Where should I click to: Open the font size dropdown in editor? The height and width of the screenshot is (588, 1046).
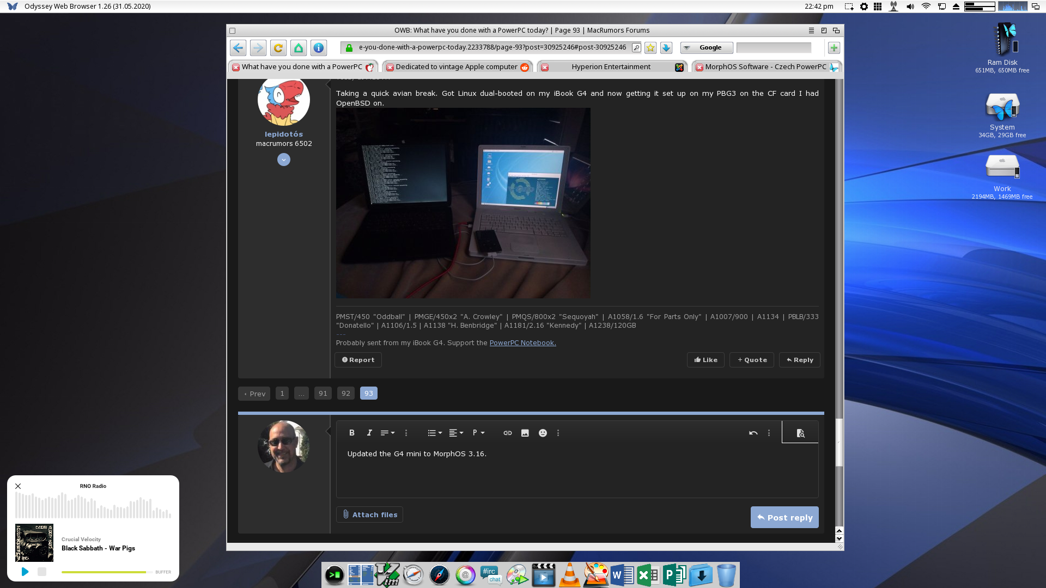[387, 433]
